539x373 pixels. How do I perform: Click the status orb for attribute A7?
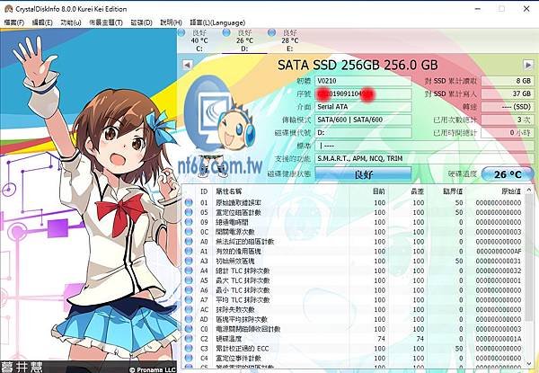(189, 300)
